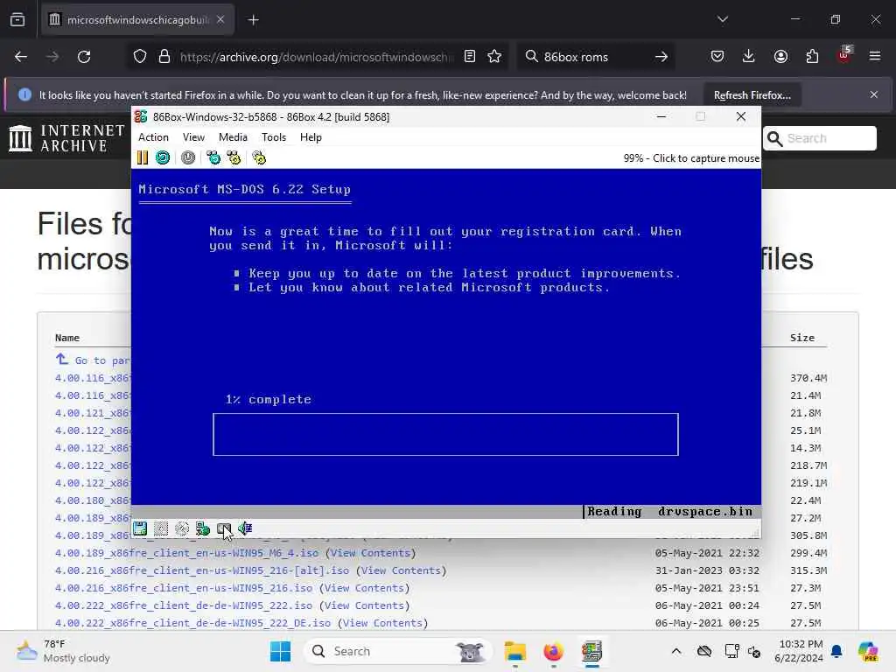View Contents of WIN95_M6_4.iso
Image resolution: width=896 pixels, height=672 pixels.
(371, 553)
